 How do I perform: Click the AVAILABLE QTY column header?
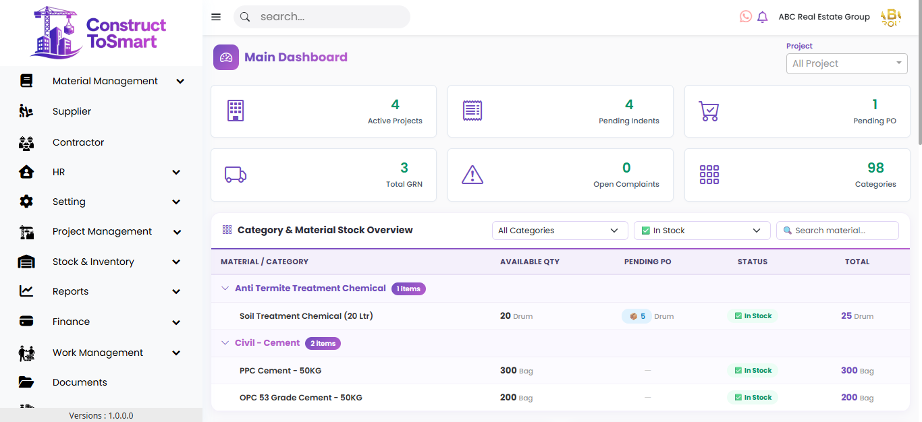coord(530,262)
